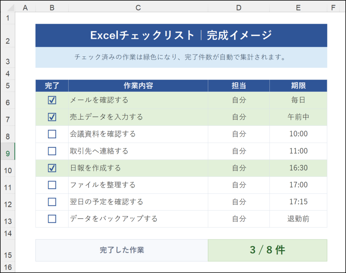Select the 売上データを入力する cell
This screenshot has height=273, width=346.
coord(138,117)
